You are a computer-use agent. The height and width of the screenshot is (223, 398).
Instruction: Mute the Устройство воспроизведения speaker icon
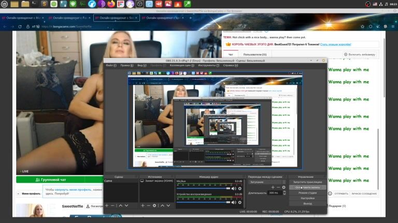234,202
